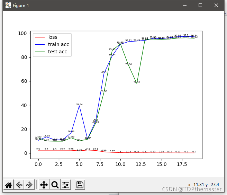Click the blue train acc line sample in the legend
The image size is (227, 195).
click(40, 44)
